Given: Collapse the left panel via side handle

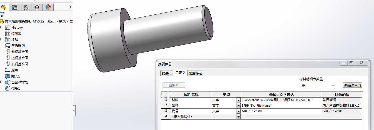Looking at the screenshot, I should point(74,110).
